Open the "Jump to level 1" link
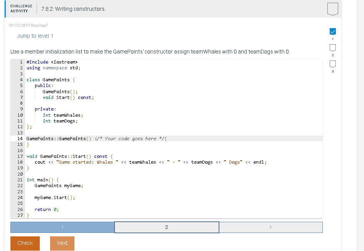Viewport: 364px width, 251px height. click(x=35, y=35)
